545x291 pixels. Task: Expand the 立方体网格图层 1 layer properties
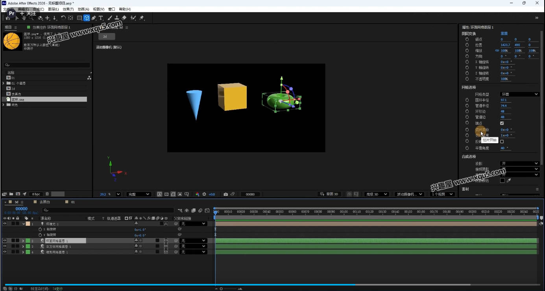pos(23,246)
